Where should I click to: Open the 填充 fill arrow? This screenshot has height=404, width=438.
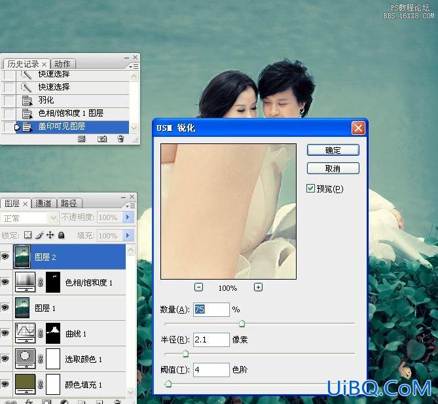coord(128,236)
